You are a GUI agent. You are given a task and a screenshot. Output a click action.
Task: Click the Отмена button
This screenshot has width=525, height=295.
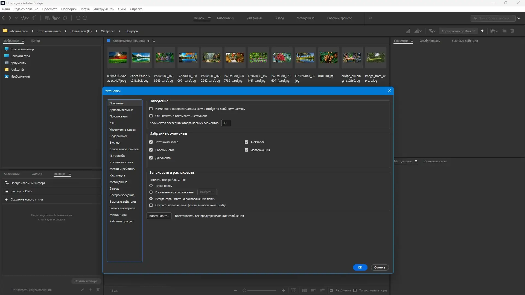tap(380, 267)
